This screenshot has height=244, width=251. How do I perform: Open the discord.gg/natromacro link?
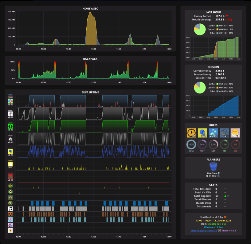204,231
